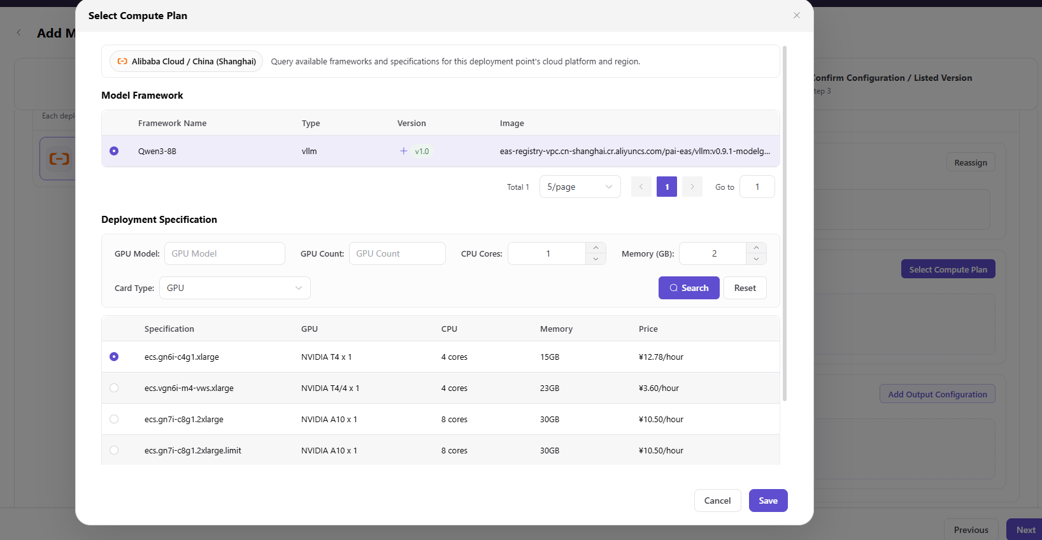Click the Search button

click(689, 288)
